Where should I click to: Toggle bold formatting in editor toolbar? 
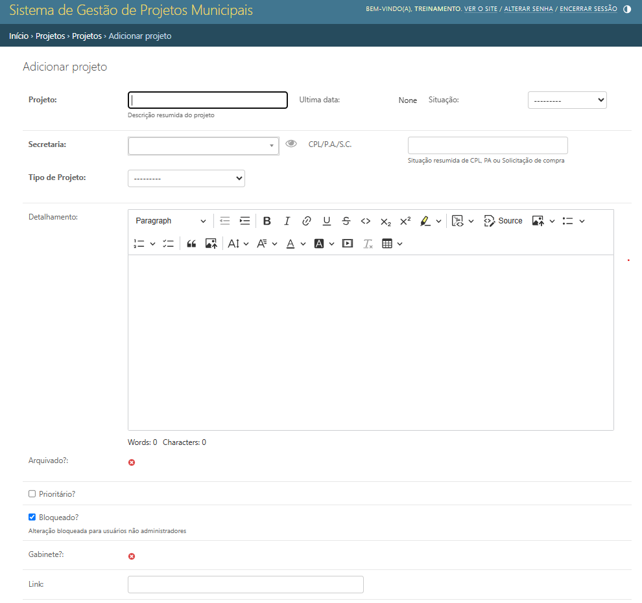tap(267, 221)
